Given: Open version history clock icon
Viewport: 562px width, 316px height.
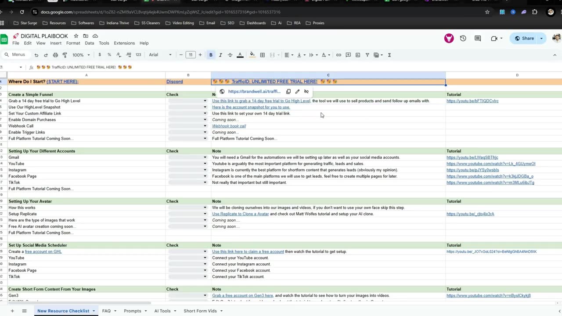Looking at the screenshot, I should pyautogui.click(x=463, y=38).
